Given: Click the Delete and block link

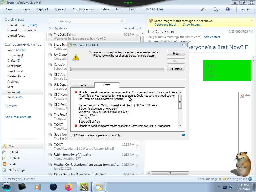Looking at the screenshot, I should point(165,25).
